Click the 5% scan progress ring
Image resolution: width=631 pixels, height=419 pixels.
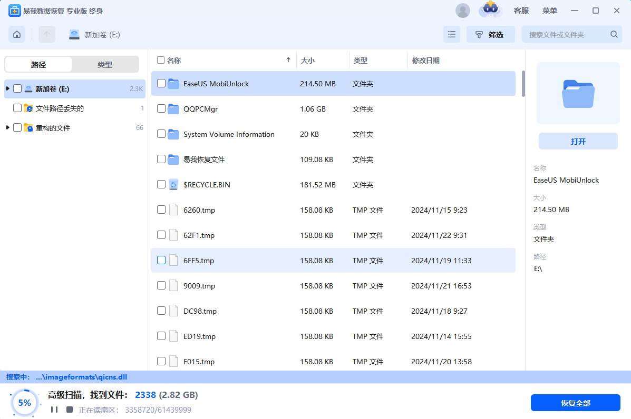[x=25, y=403]
